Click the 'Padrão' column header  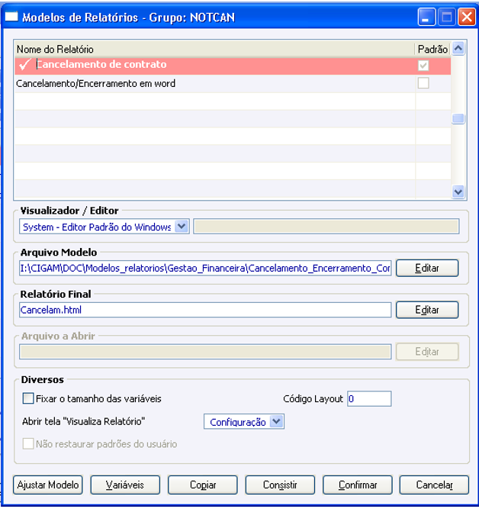pyautogui.click(x=433, y=50)
